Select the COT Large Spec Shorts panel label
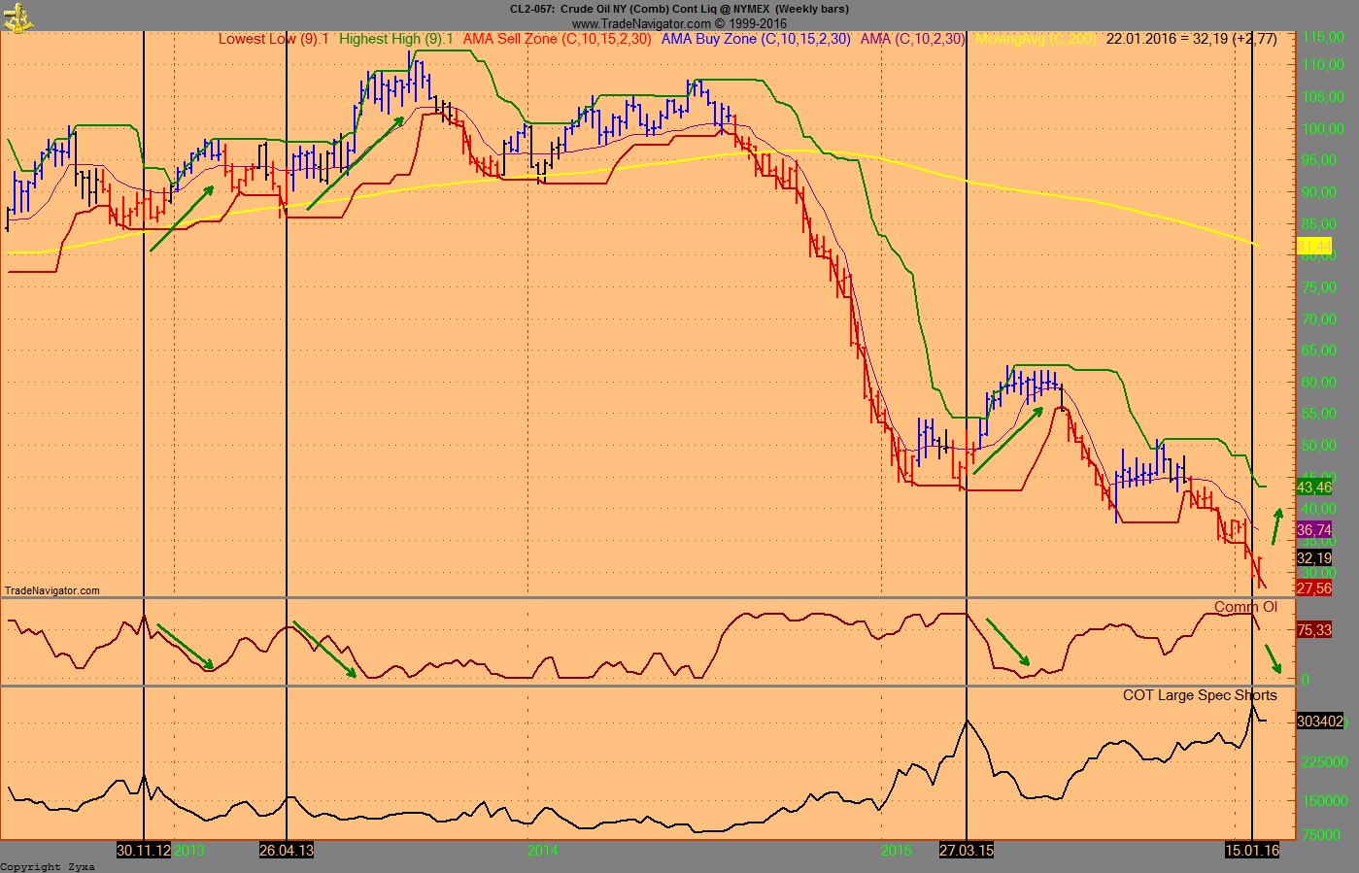 click(x=1200, y=695)
